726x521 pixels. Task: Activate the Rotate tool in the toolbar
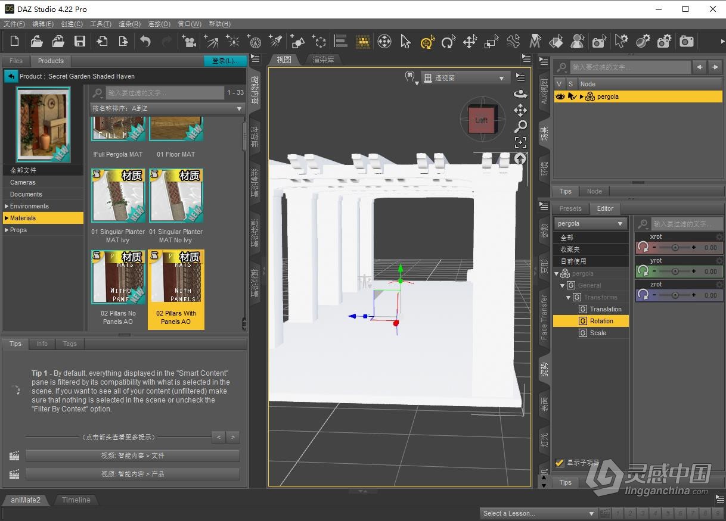[x=448, y=42]
